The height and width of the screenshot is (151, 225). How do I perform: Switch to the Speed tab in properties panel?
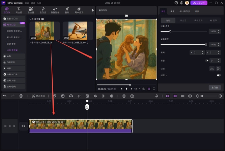point(172,11)
